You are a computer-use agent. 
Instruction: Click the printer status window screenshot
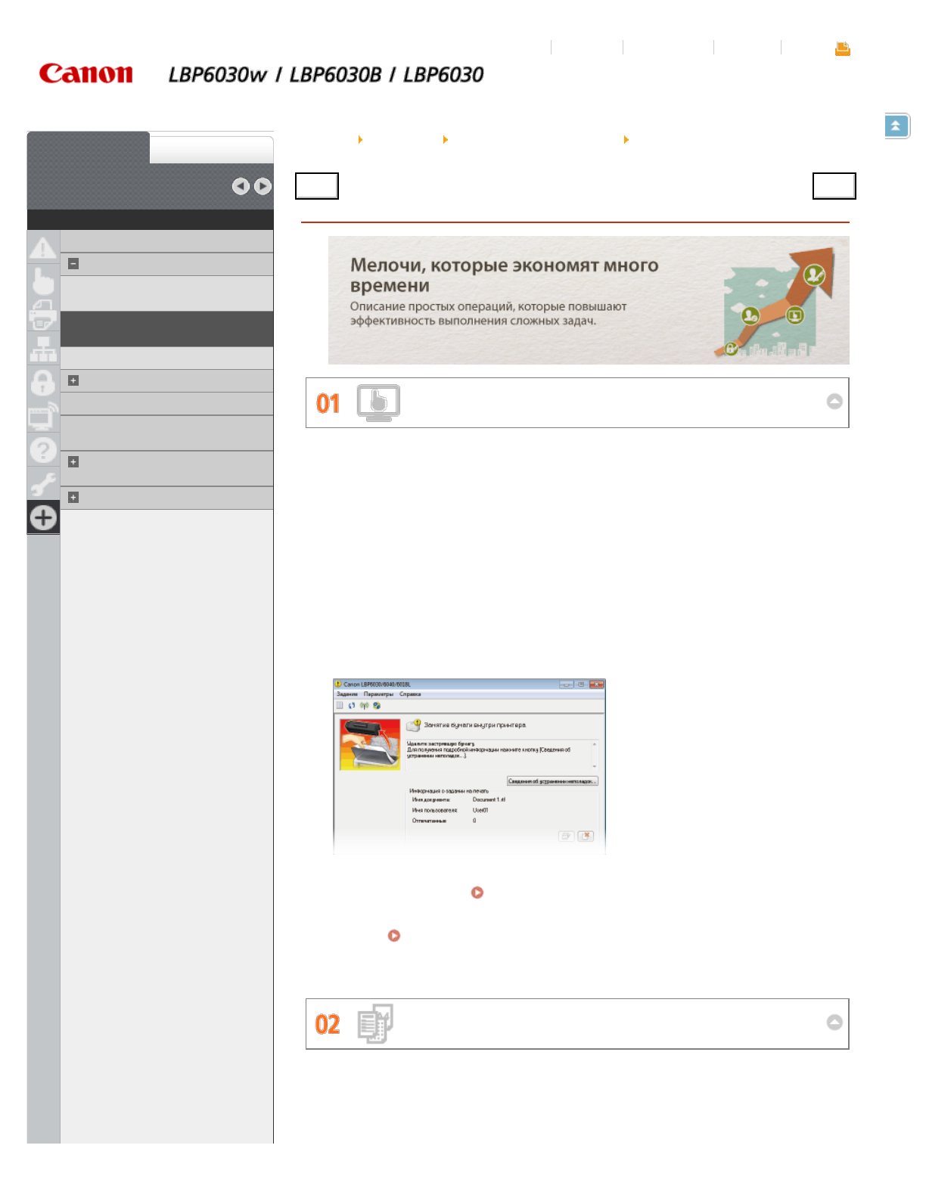pos(469,766)
